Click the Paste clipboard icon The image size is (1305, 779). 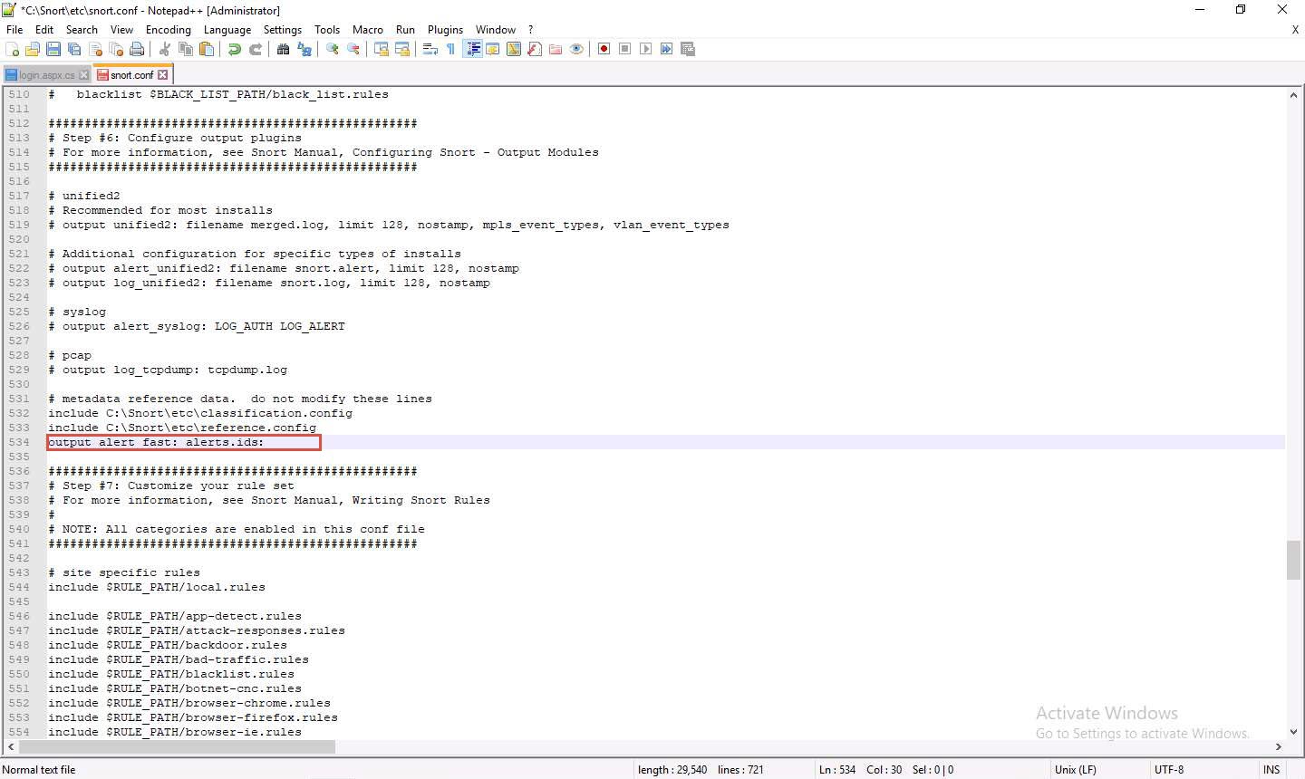207,49
